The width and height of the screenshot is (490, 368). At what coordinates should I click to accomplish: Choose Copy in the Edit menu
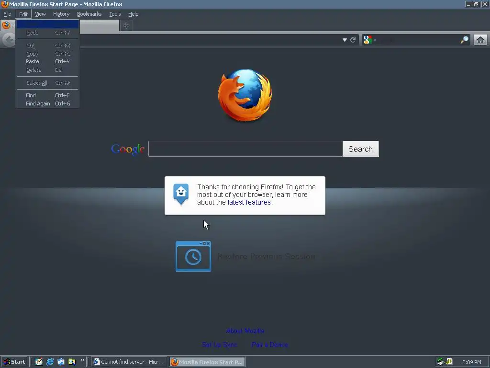point(47,54)
